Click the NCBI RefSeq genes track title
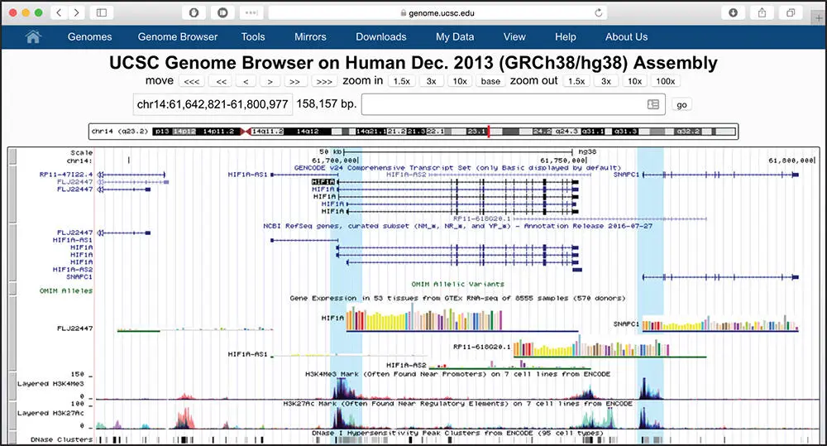This screenshot has height=446, width=827. coord(457,226)
